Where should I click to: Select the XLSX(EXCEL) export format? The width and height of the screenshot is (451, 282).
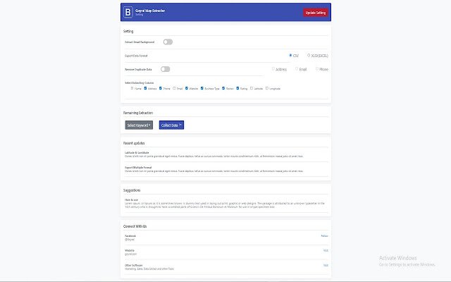(x=309, y=55)
